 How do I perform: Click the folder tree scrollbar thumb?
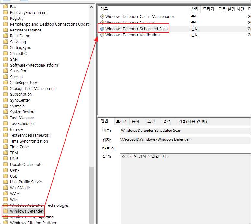tap(91, 195)
